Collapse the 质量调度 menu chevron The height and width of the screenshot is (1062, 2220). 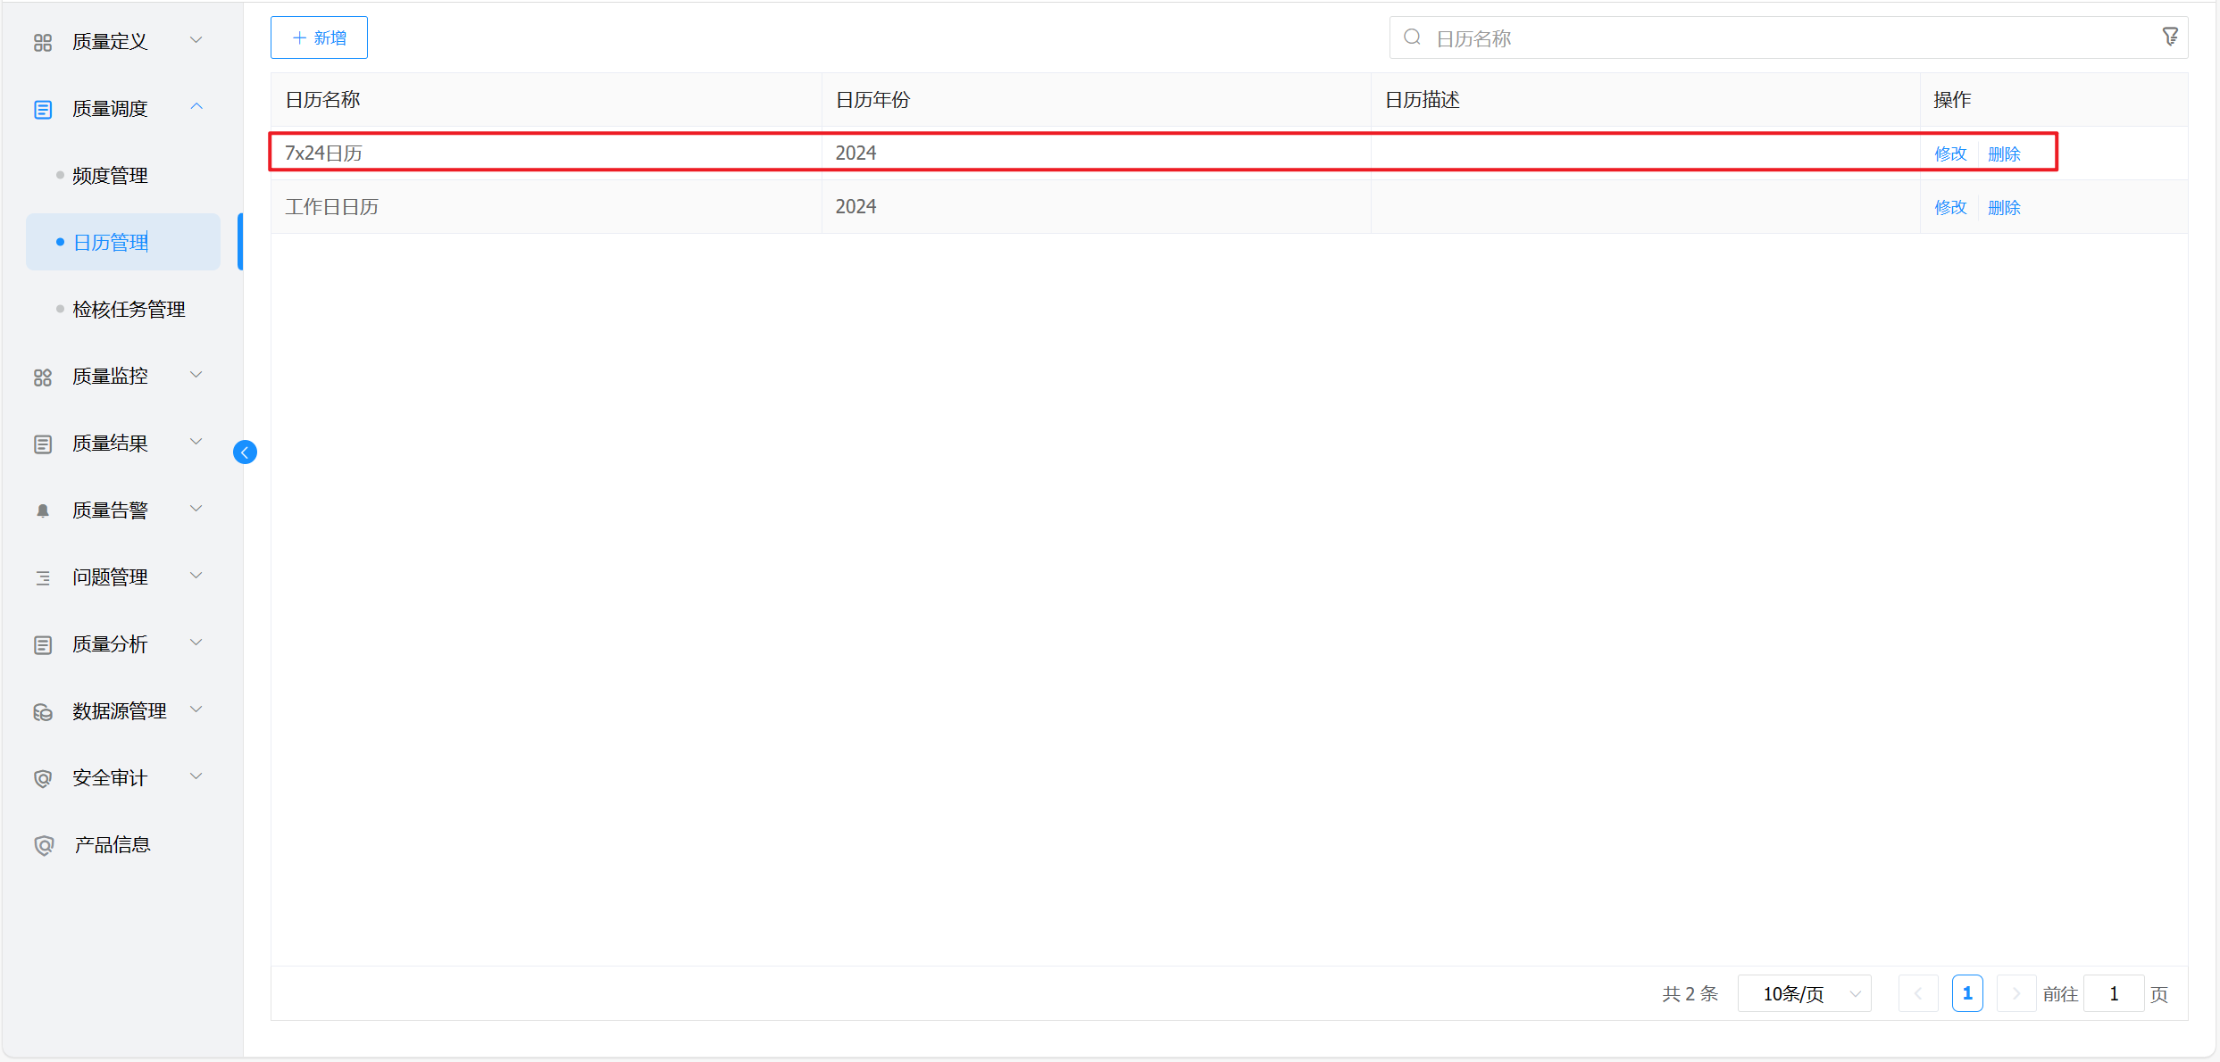pyautogui.click(x=196, y=107)
